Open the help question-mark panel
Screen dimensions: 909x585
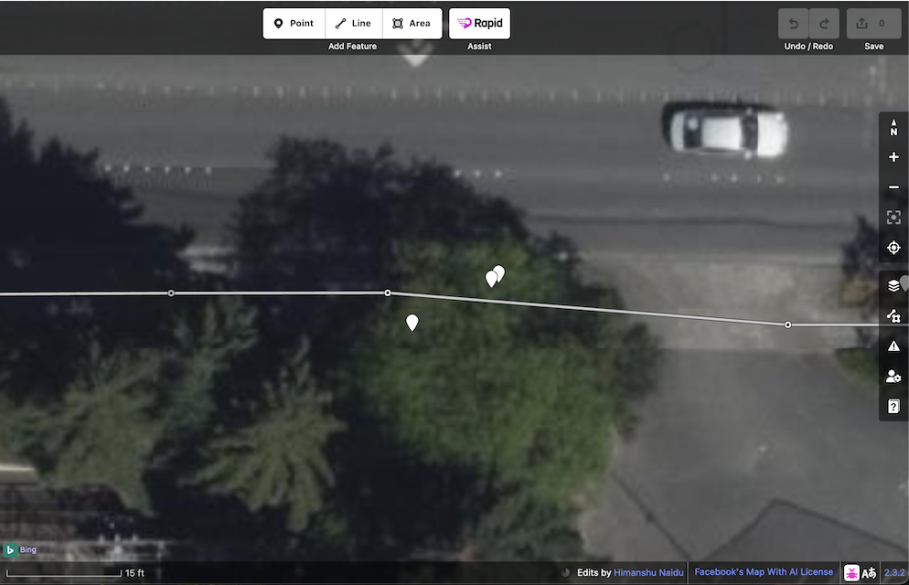point(893,406)
